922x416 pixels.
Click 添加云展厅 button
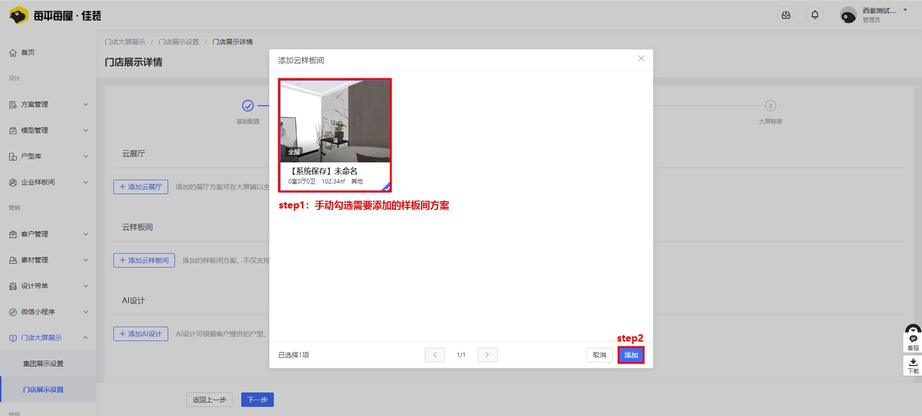pos(141,187)
